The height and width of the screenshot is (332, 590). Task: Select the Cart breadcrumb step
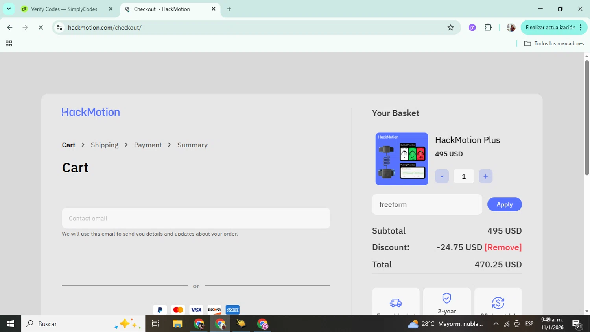(68, 145)
